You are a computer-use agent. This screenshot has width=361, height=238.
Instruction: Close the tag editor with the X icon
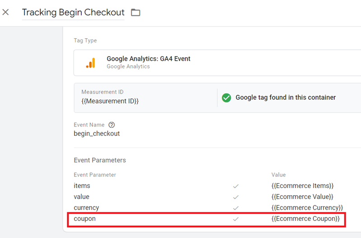click(5, 12)
